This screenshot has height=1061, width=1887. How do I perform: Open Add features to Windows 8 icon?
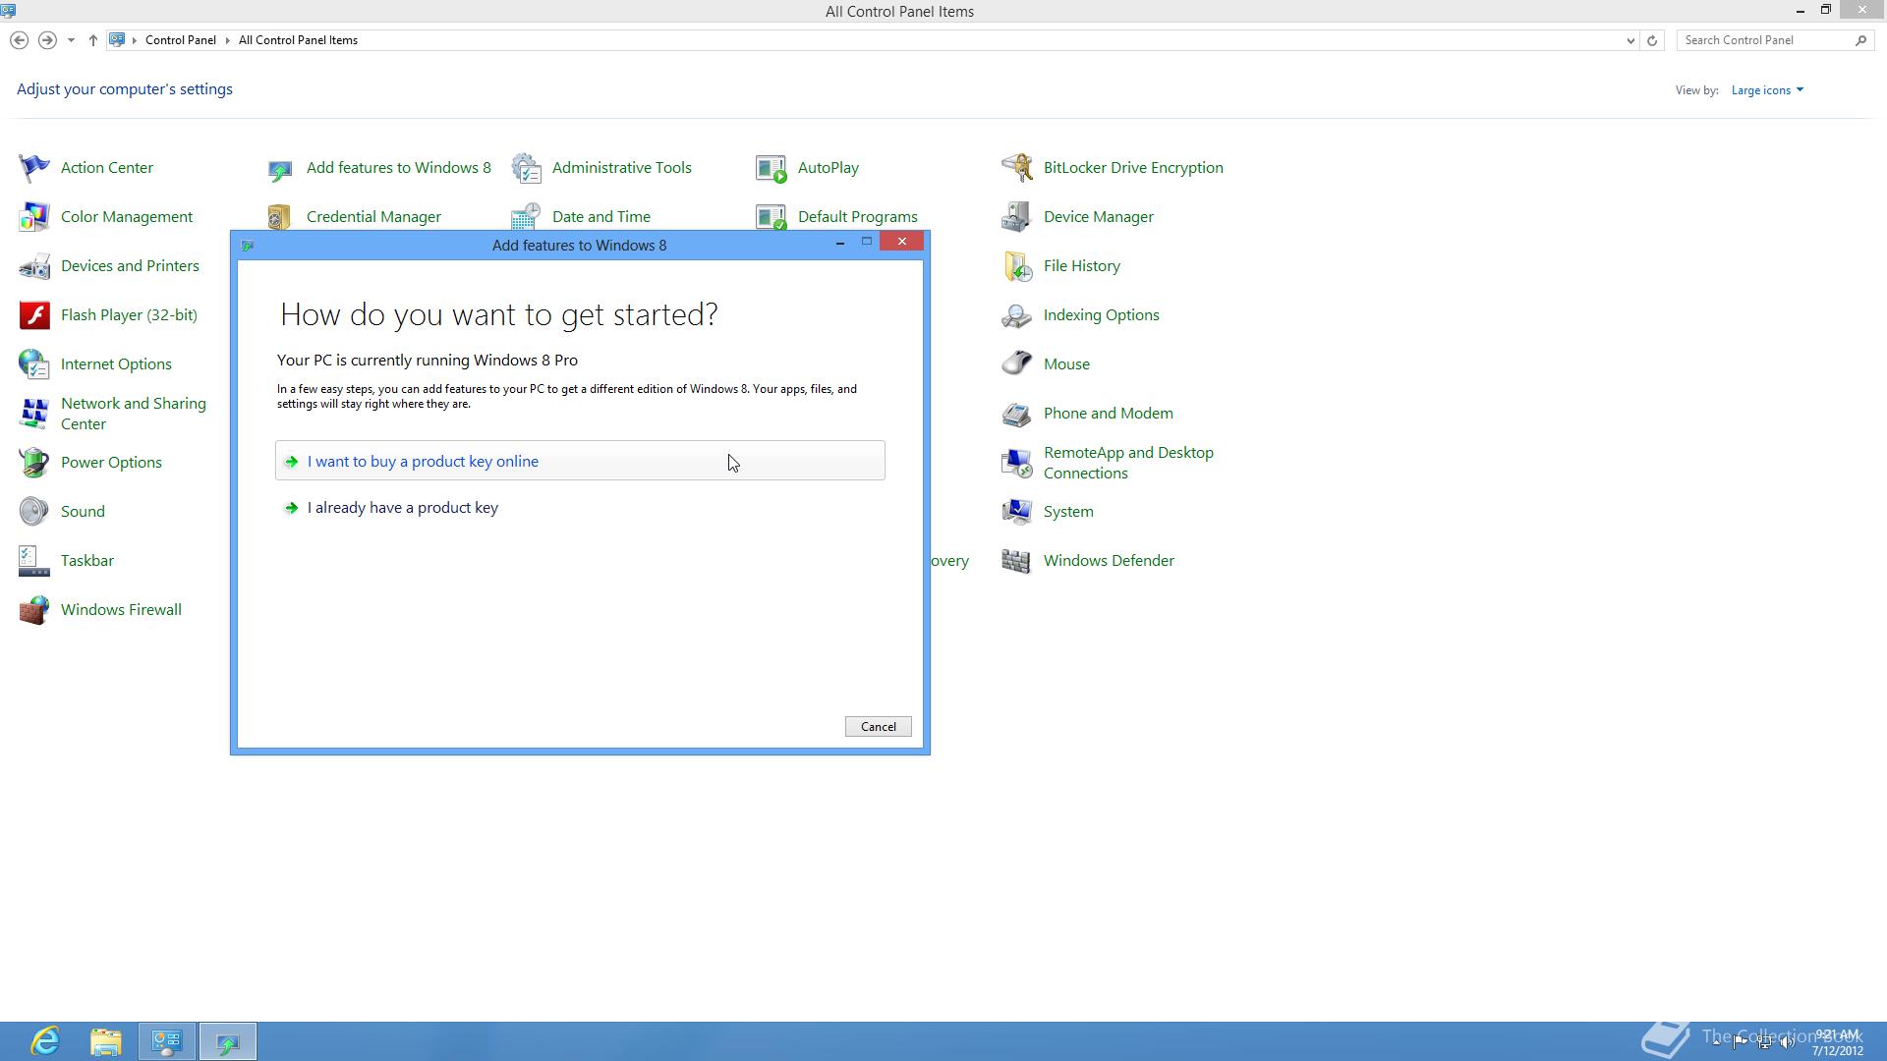[280, 168]
